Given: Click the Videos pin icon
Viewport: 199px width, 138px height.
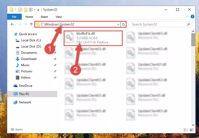Looking at the screenshot, I should 55,78.
